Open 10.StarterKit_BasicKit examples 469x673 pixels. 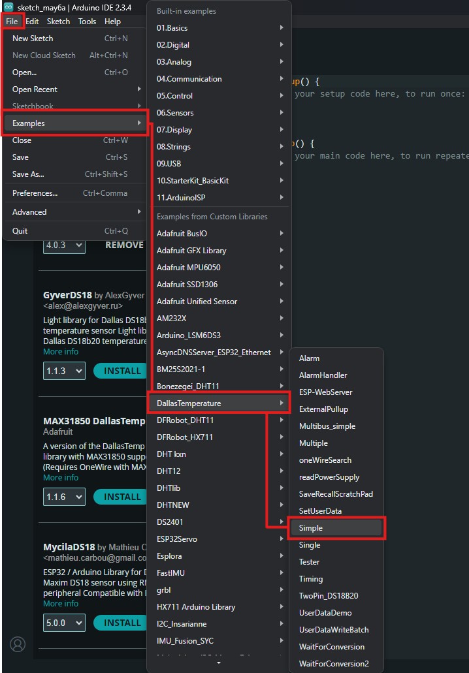coord(219,181)
